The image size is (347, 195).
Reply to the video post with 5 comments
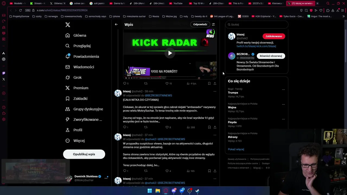(126, 83)
